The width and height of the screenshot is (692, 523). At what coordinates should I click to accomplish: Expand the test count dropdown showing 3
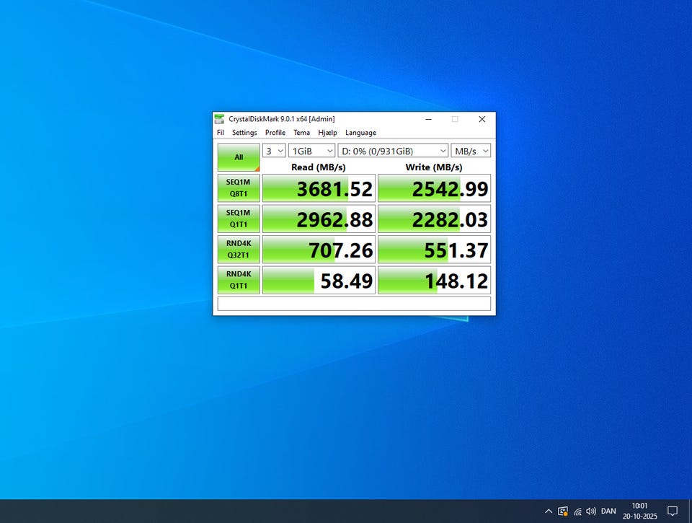(x=274, y=151)
